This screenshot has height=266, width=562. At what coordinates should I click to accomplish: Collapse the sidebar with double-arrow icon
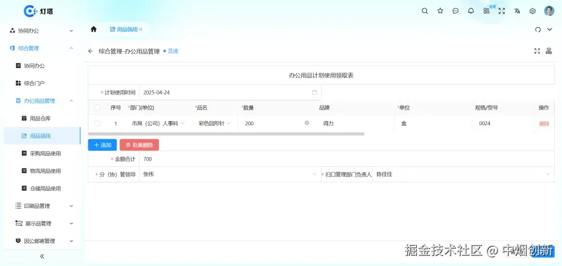42,256
